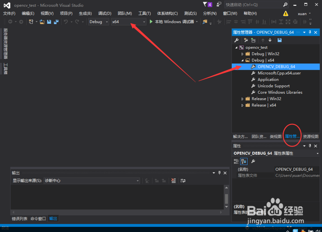Pin the Property Manager panel
This screenshot has height=232, width=322.
click(x=310, y=32)
